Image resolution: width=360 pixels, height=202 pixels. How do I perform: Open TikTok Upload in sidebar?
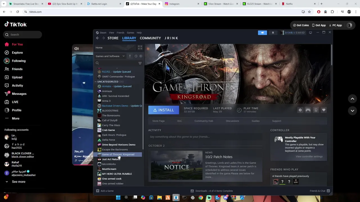point(13,77)
